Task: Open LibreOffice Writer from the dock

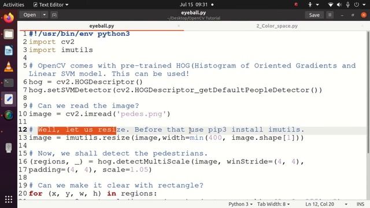Action: pos(9,50)
